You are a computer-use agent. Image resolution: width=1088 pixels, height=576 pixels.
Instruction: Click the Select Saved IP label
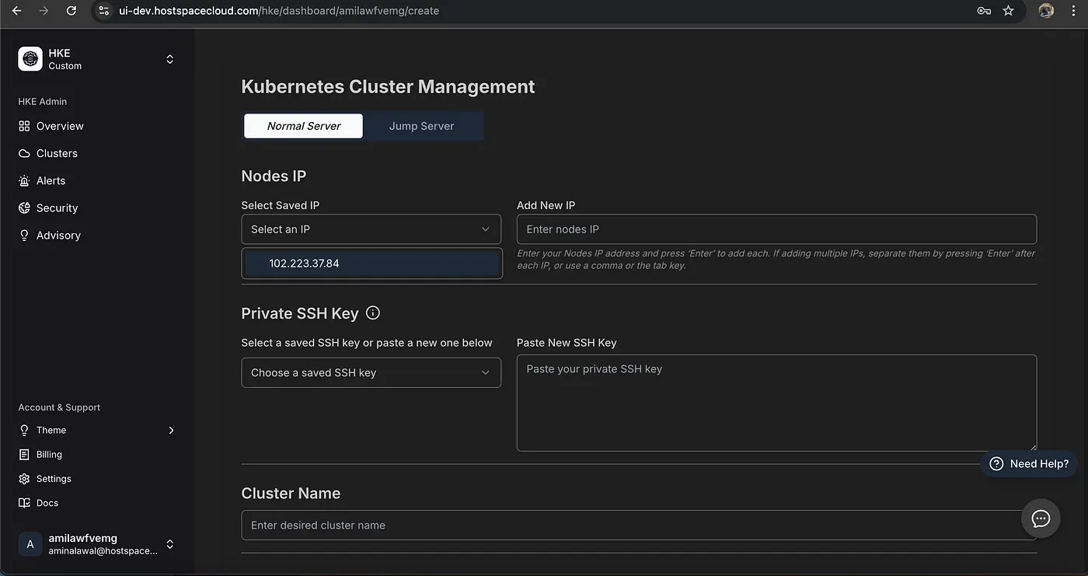(x=281, y=205)
